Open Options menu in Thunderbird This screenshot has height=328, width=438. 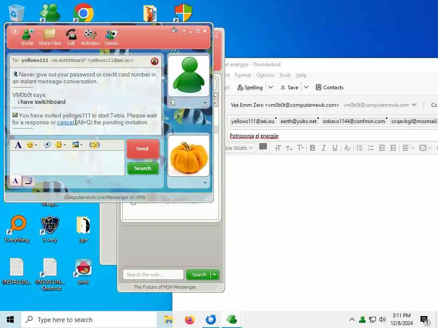265,75
